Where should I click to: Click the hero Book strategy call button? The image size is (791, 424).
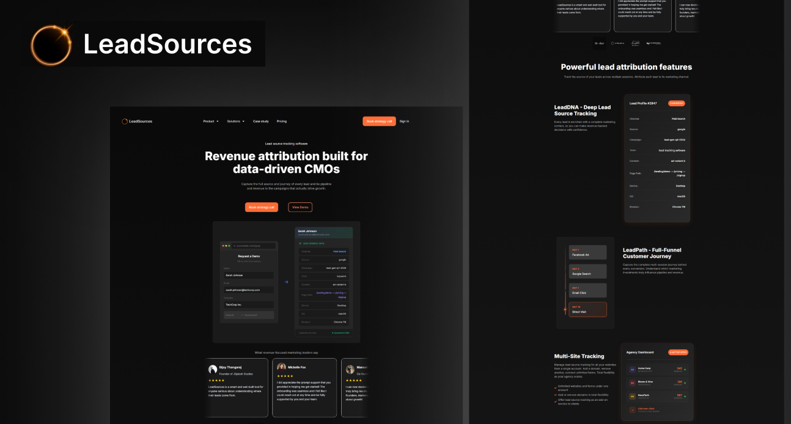262,207
